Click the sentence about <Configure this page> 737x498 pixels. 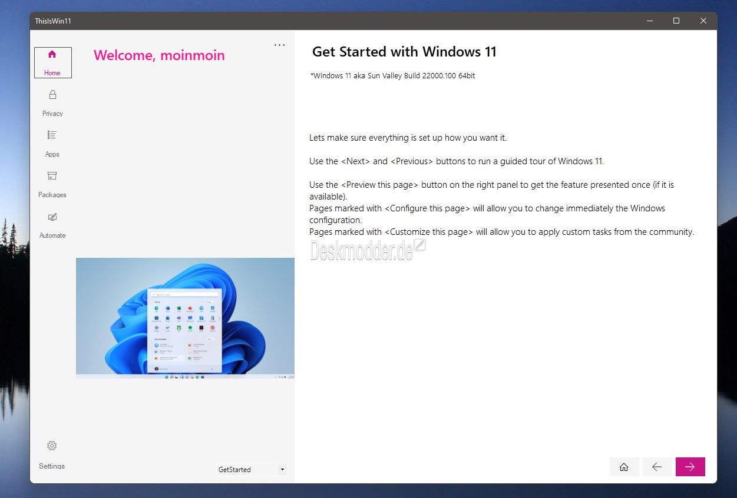pyautogui.click(x=487, y=214)
